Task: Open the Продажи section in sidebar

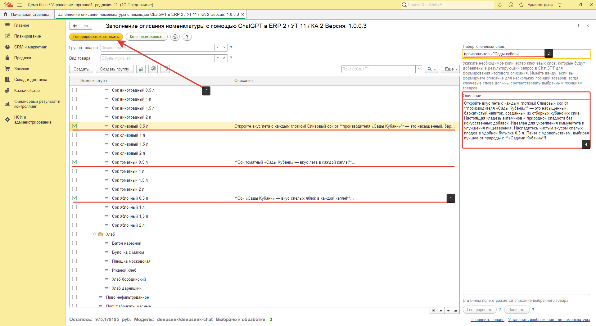Action: (22, 58)
